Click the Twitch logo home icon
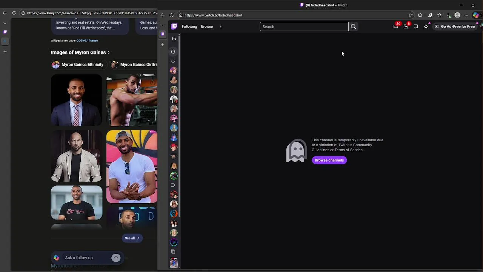 tap(174, 26)
